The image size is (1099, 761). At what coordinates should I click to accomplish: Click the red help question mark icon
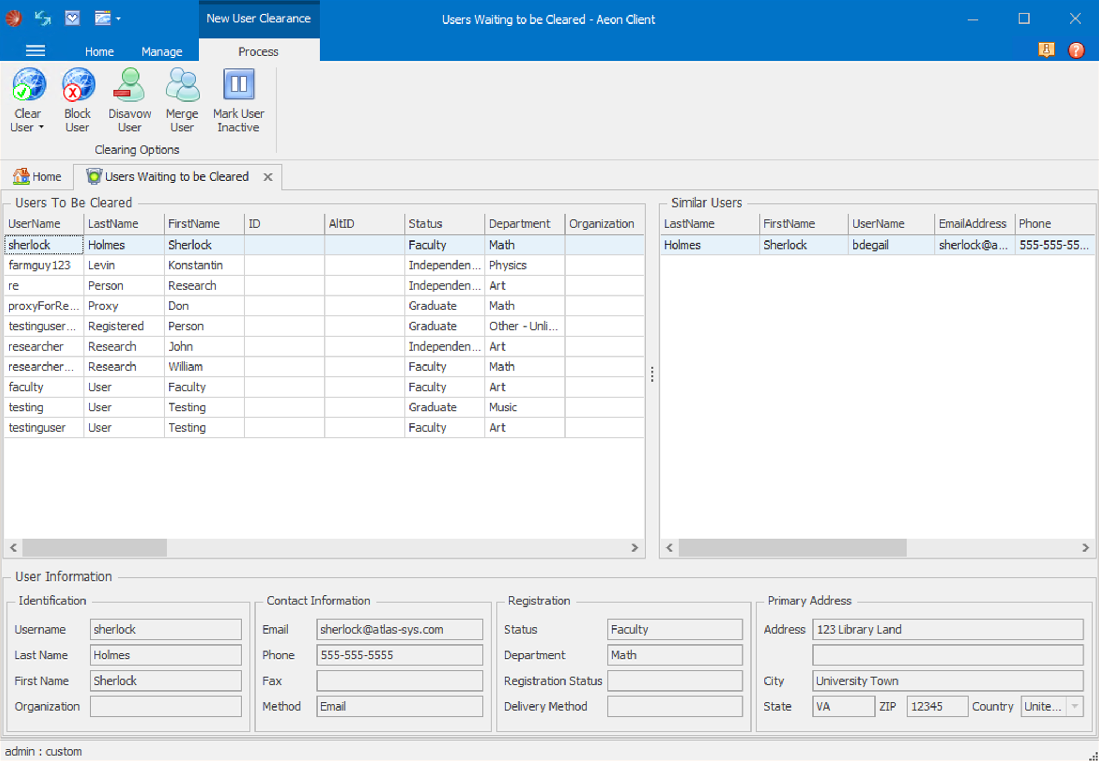(x=1075, y=50)
